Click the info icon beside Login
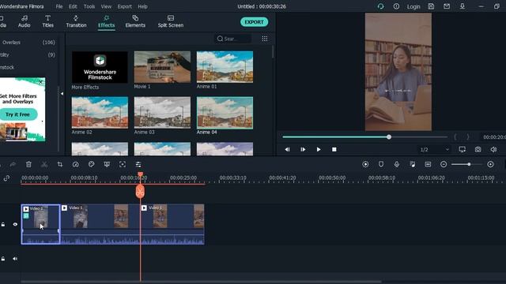The width and height of the screenshot is (506, 284). [x=396, y=6]
